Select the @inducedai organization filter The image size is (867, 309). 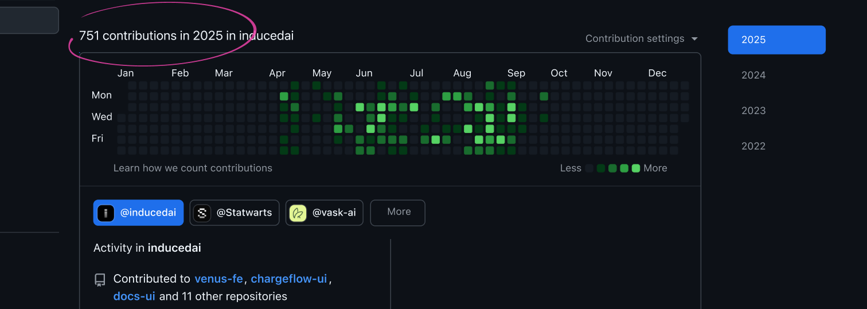coord(139,213)
